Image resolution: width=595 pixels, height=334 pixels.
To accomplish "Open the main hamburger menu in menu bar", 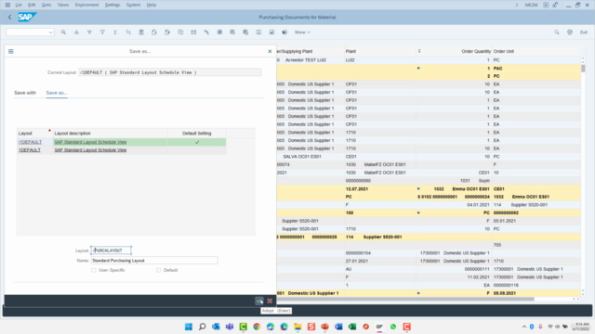I will tap(7, 5).
